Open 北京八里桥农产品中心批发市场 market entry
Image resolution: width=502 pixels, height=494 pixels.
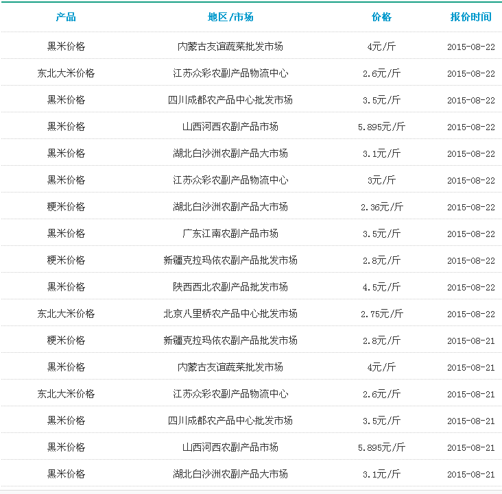230,314
